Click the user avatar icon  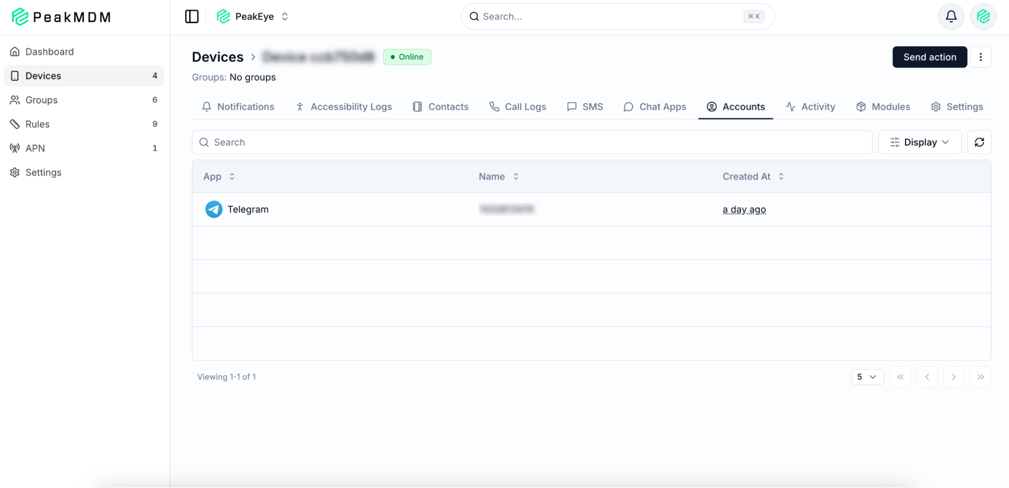(x=983, y=17)
